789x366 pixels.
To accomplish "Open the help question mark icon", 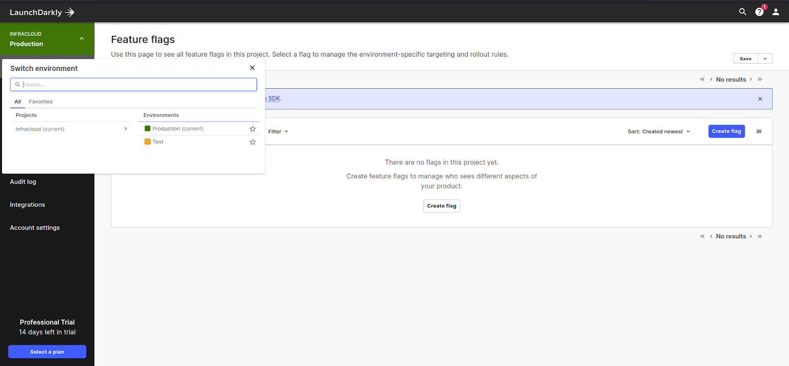I will (759, 12).
